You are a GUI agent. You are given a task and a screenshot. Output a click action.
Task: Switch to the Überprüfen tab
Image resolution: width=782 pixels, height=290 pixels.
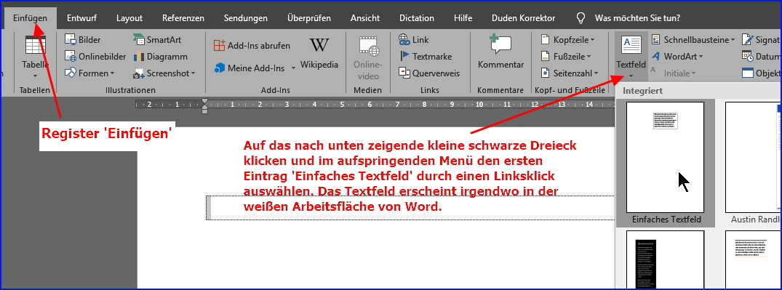[308, 18]
